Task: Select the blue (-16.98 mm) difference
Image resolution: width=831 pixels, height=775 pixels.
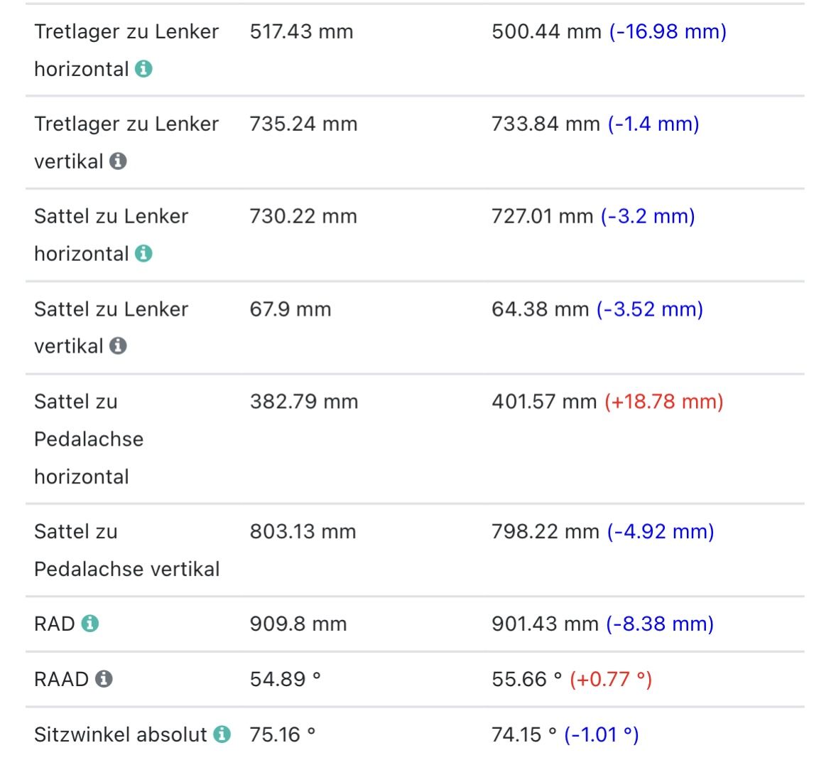Action: coord(668,31)
